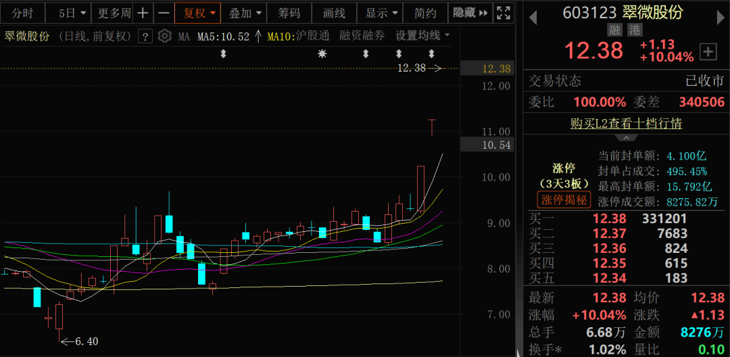Click the latest red candlestick near 11.00
The width and height of the screenshot is (730, 357).
coord(432,127)
